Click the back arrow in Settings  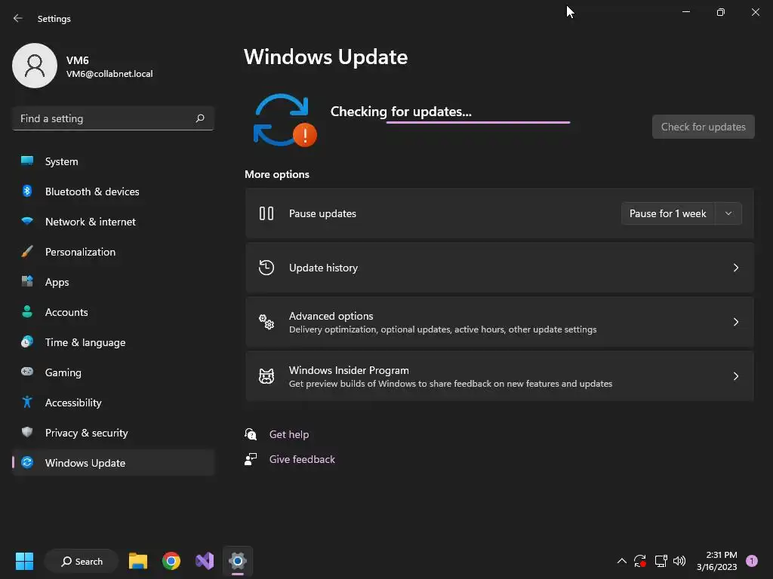(18, 18)
